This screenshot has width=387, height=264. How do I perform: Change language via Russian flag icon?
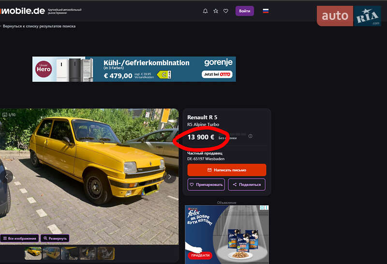click(266, 11)
